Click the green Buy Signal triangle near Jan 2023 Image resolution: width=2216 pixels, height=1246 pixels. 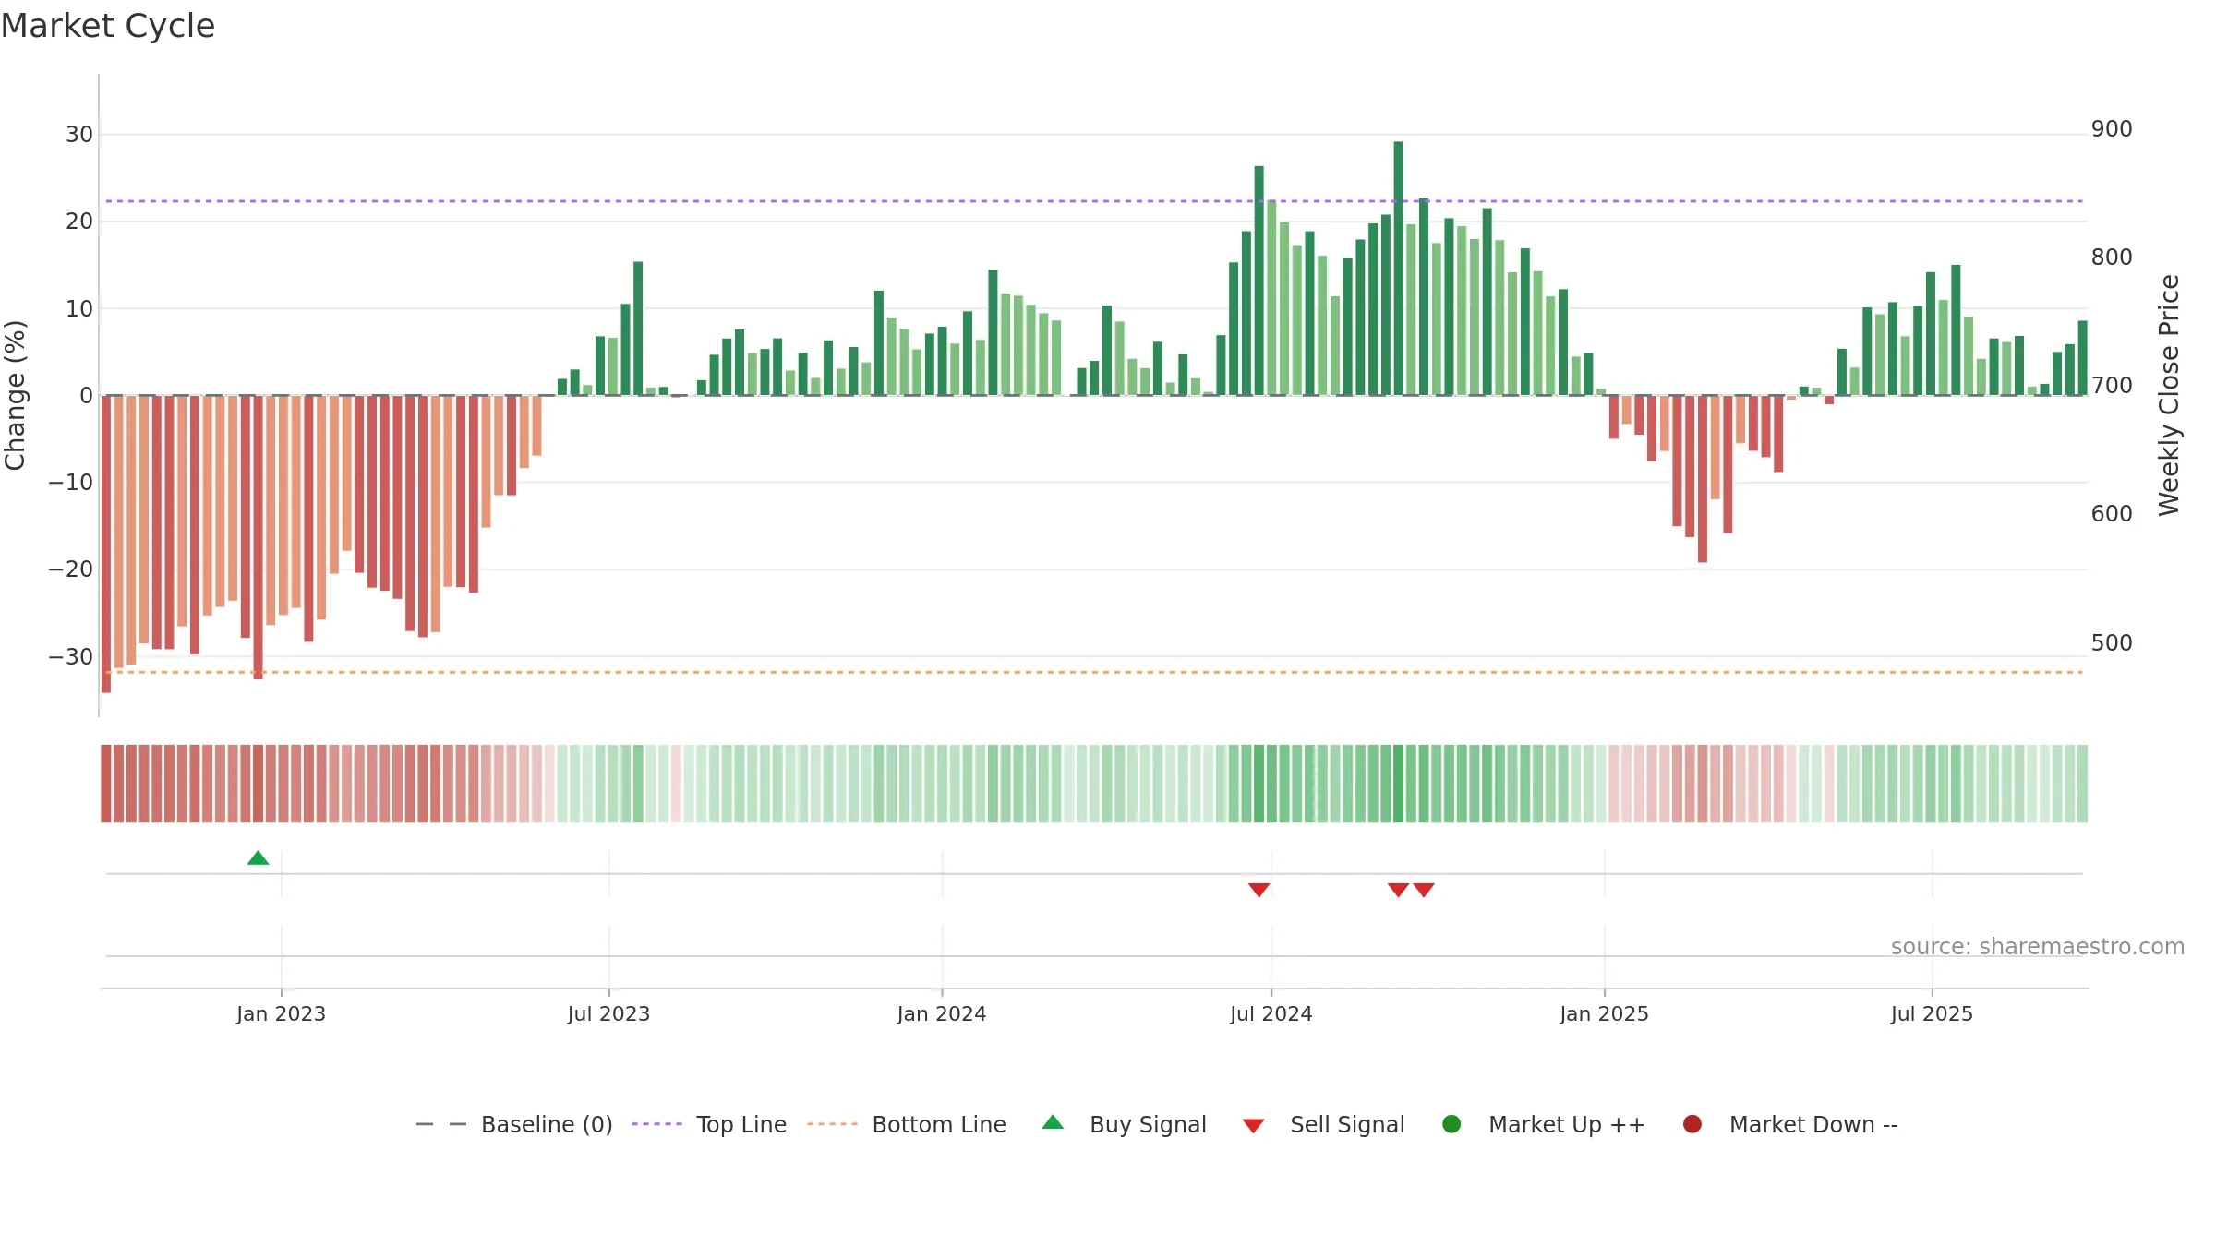tap(259, 858)
